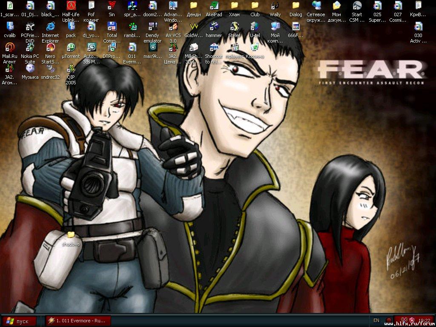This screenshot has height=327, width=436.
Task: Launch the Autodesk 3ds Max shortcut
Action: point(91,47)
